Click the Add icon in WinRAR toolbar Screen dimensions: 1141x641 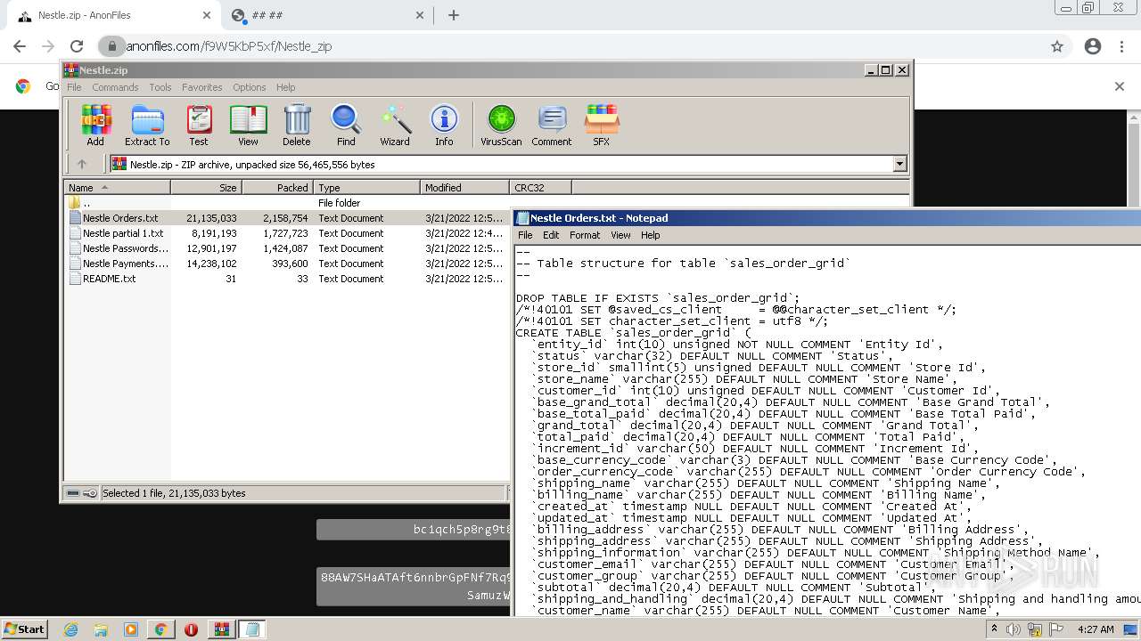click(95, 126)
